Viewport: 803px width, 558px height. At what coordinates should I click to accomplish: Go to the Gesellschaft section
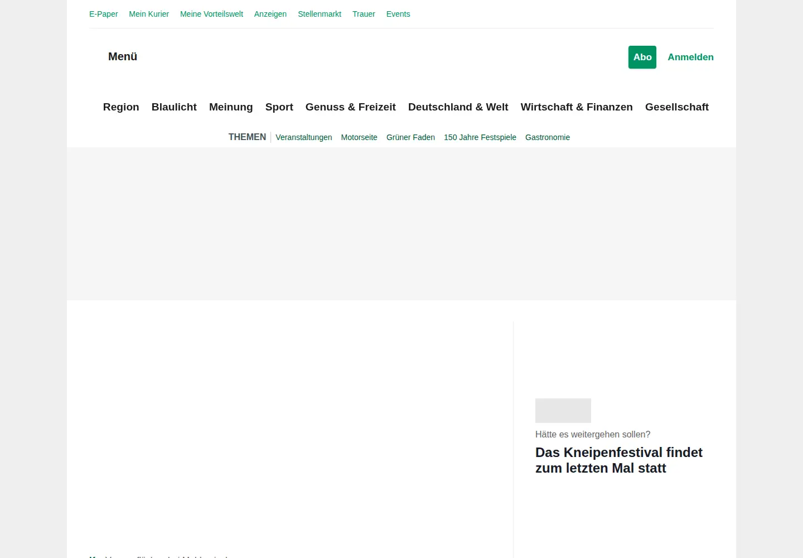677,107
